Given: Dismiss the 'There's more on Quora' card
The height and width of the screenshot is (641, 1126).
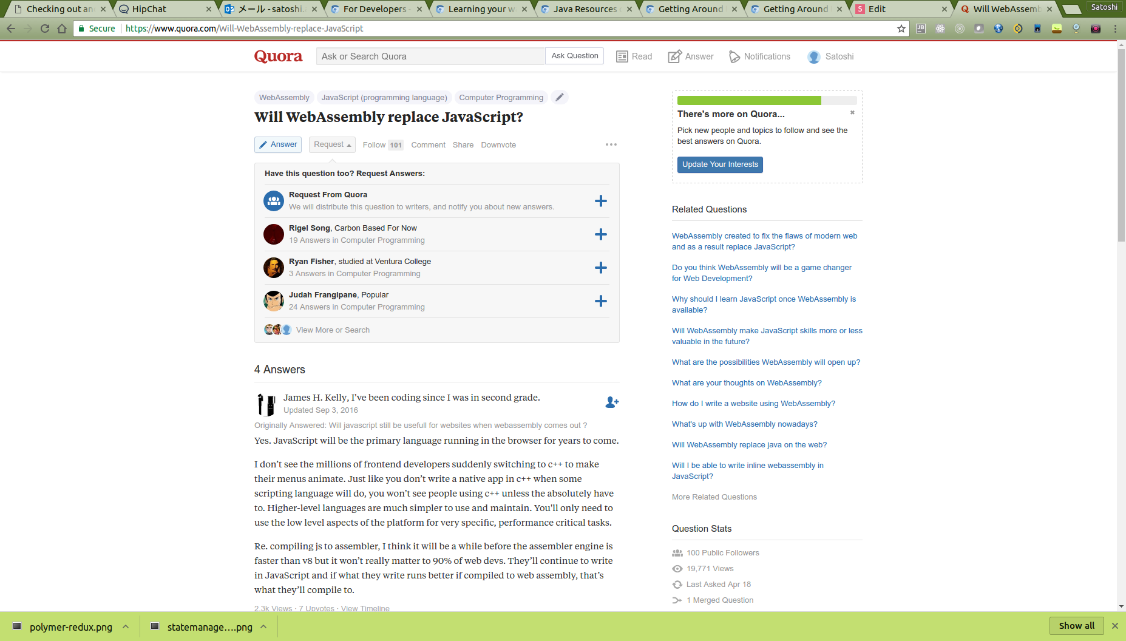Looking at the screenshot, I should 852,112.
